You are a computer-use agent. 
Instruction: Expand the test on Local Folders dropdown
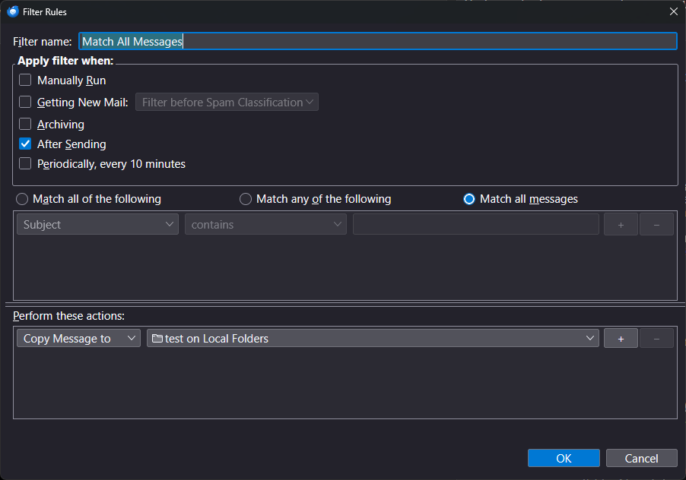(x=373, y=339)
